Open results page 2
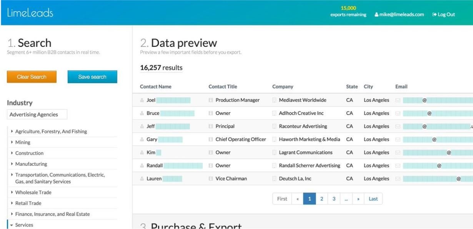 click(x=321, y=199)
